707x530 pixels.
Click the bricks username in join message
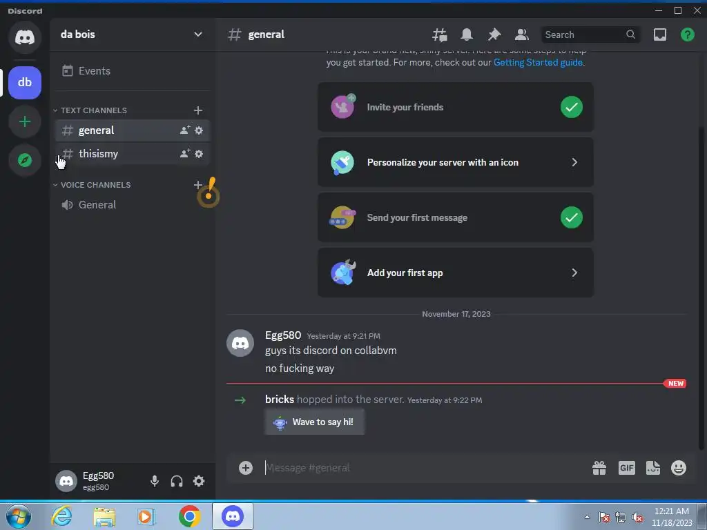coord(280,400)
